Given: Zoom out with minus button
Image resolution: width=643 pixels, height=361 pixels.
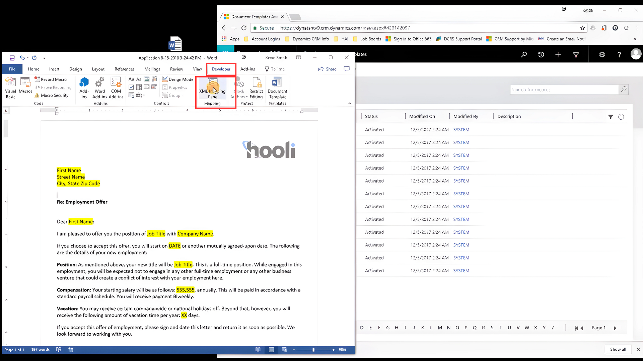Looking at the screenshot, I should point(294,350).
